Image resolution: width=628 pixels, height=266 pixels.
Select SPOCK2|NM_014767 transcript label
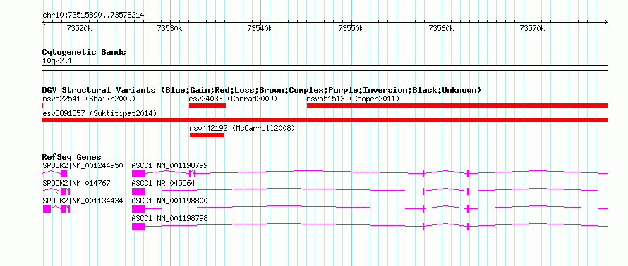point(76,183)
